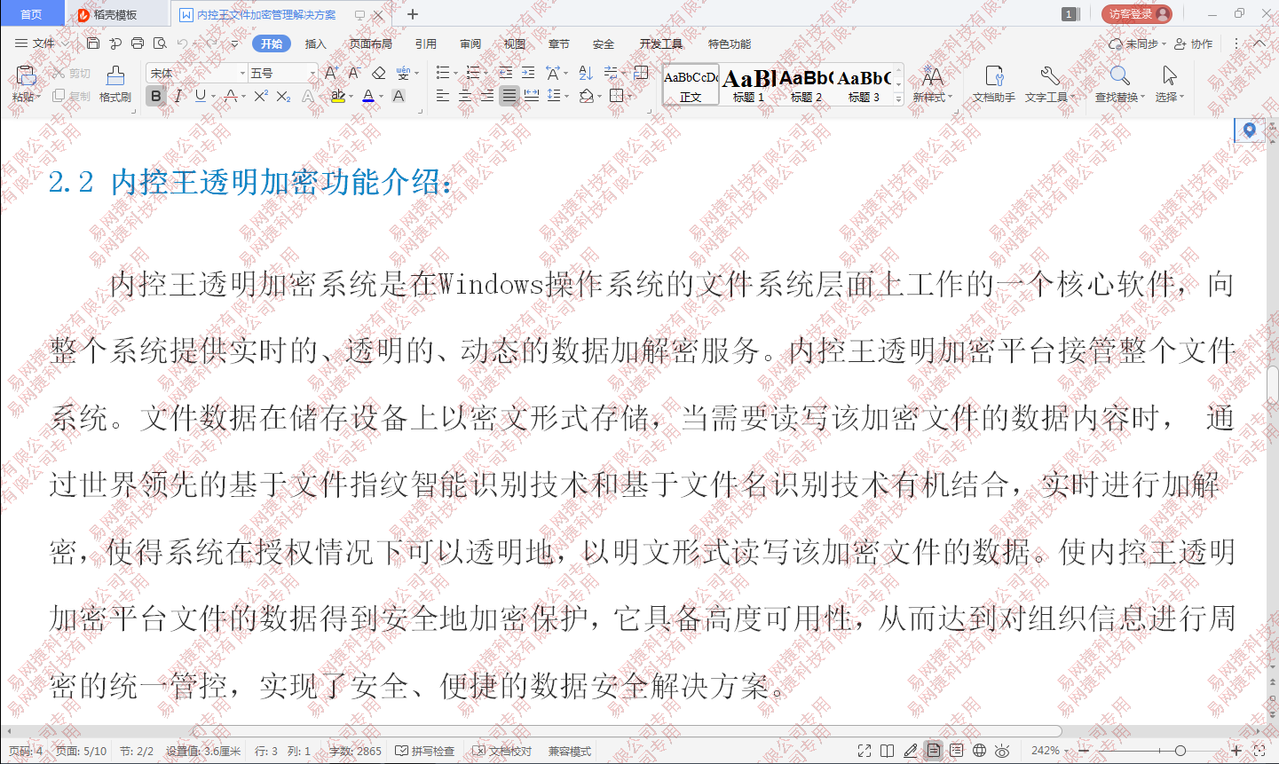Open the 引用 (References) tab
The width and height of the screenshot is (1279, 764).
point(426,43)
